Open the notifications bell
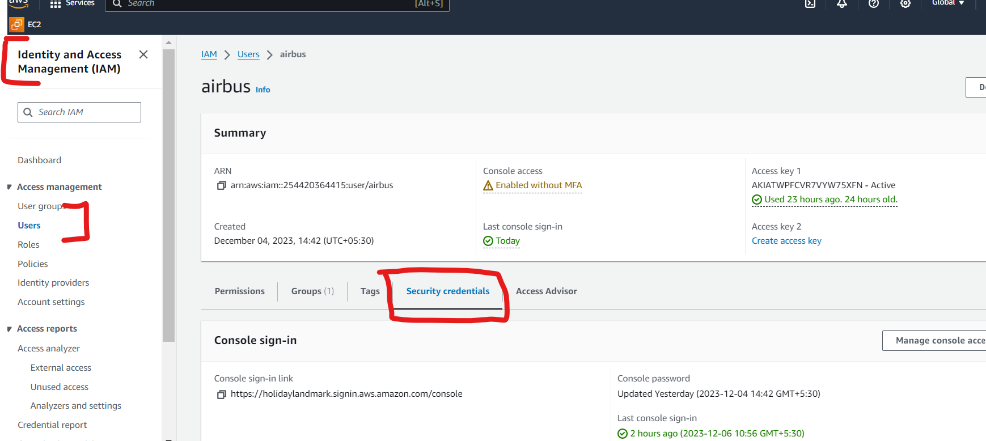Image resolution: width=986 pixels, height=441 pixels. pos(842,4)
